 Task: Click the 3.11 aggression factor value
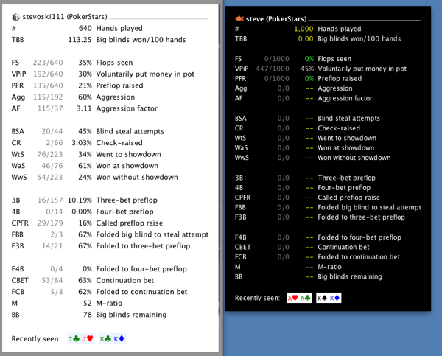tap(84, 108)
